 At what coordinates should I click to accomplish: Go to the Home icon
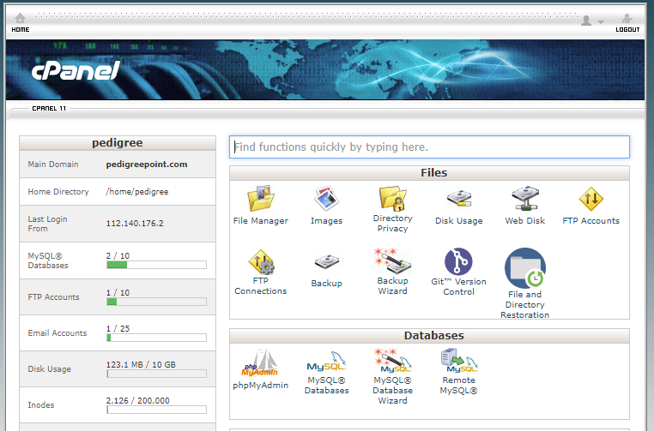[x=20, y=18]
